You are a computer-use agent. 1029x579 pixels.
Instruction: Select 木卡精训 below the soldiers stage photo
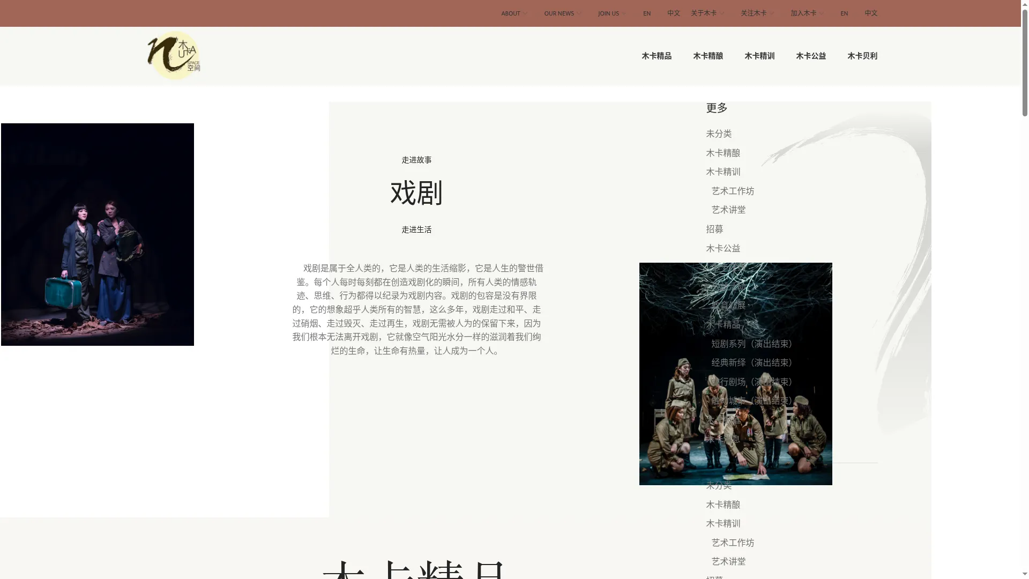tap(723, 524)
